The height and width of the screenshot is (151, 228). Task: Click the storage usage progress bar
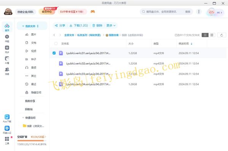tap(32, 140)
